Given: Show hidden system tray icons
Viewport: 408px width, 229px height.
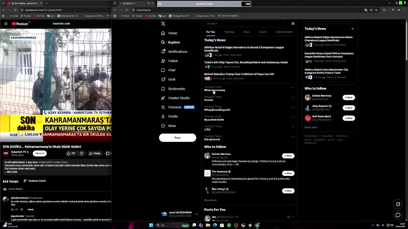Looking at the screenshot, I should click(x=373, y=225).
